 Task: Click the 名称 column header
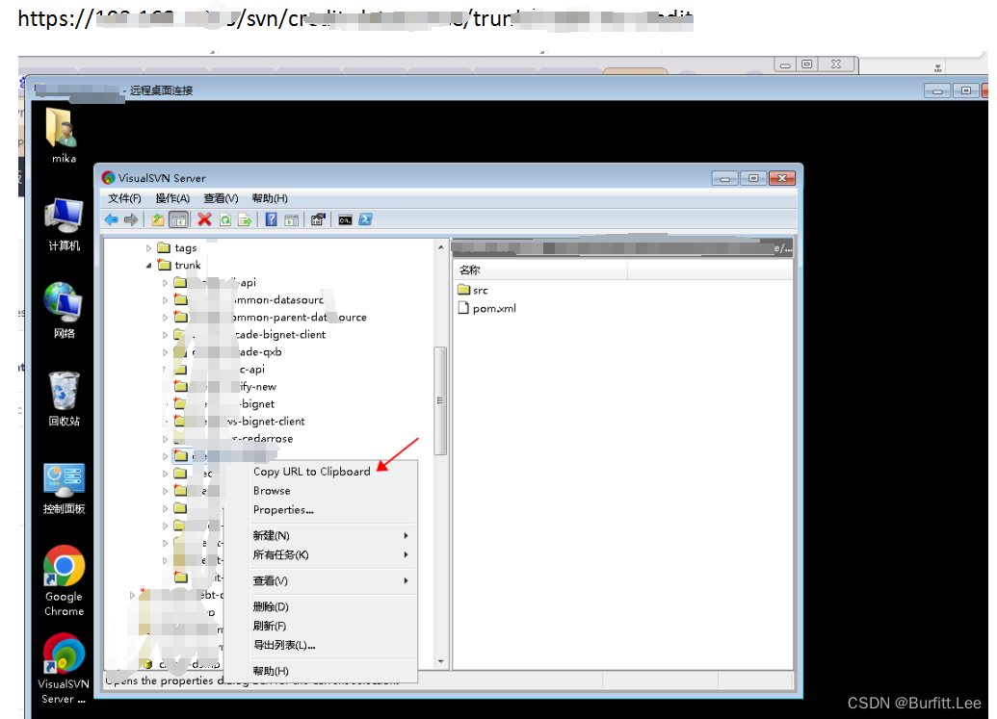(540, 270)
